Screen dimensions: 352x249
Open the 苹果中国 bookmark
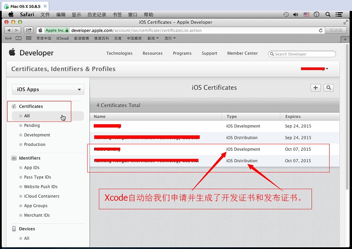coord(44,38)
